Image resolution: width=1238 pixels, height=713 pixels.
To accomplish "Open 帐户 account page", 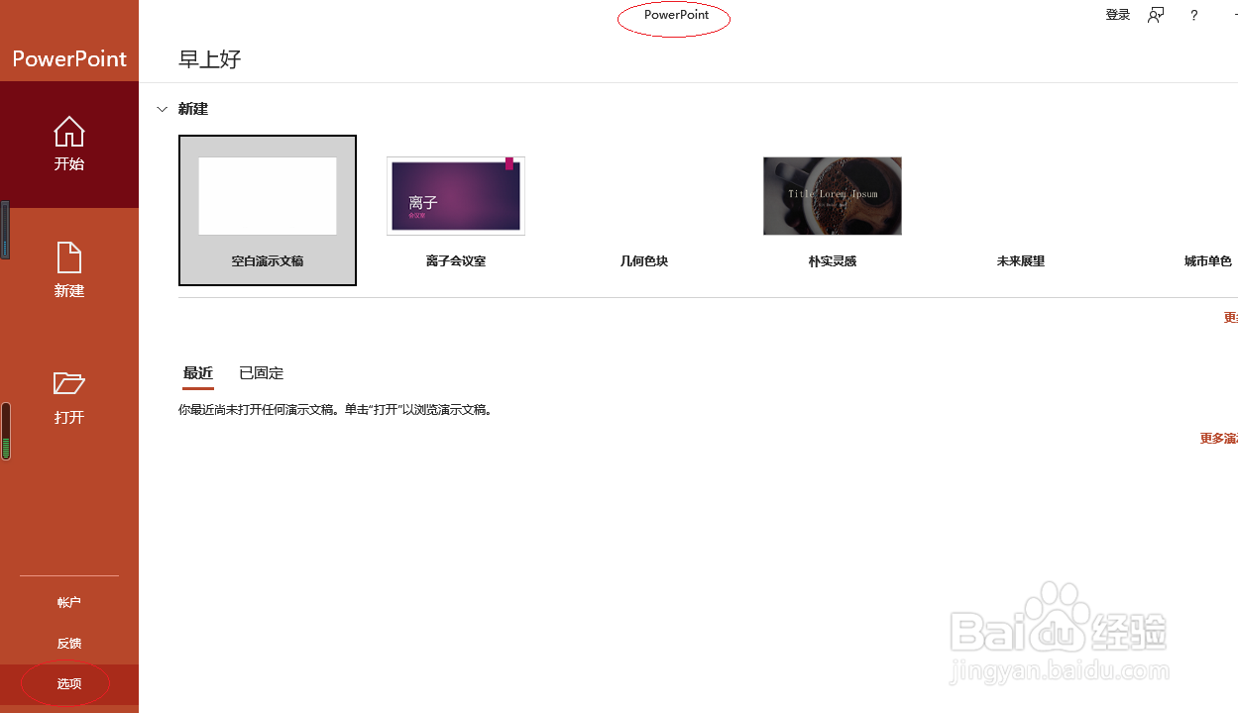I will pyautogui.click(x=69, y=602).
